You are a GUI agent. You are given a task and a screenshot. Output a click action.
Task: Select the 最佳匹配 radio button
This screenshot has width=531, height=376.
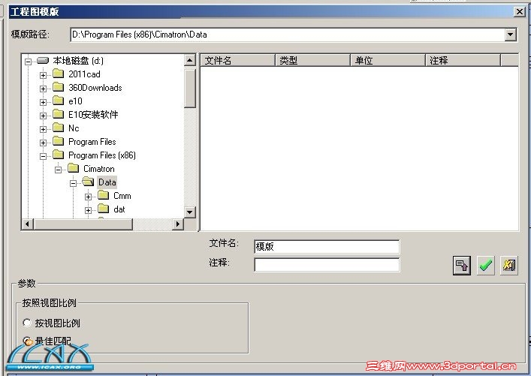(27, 341)
